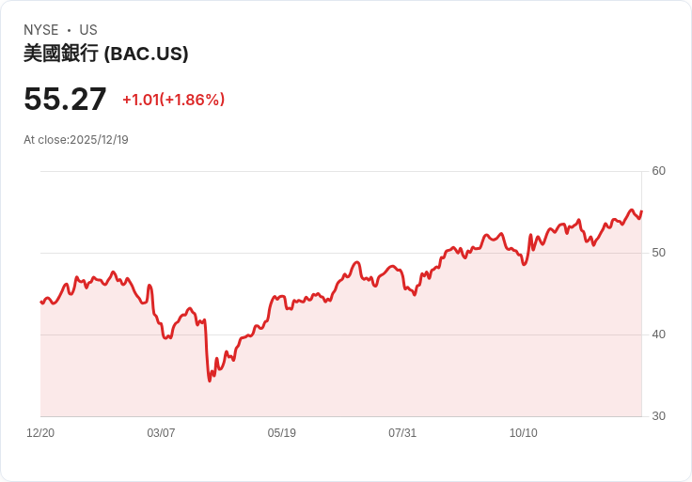Click the At close:2025/12/19 timestamp
The width and height of the screenshot is (692, 482).
(x=76, y=140)
